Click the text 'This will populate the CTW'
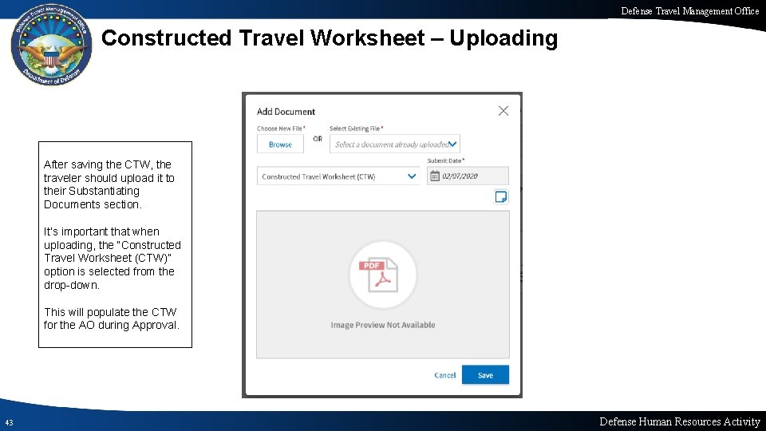 click(110, 312)
